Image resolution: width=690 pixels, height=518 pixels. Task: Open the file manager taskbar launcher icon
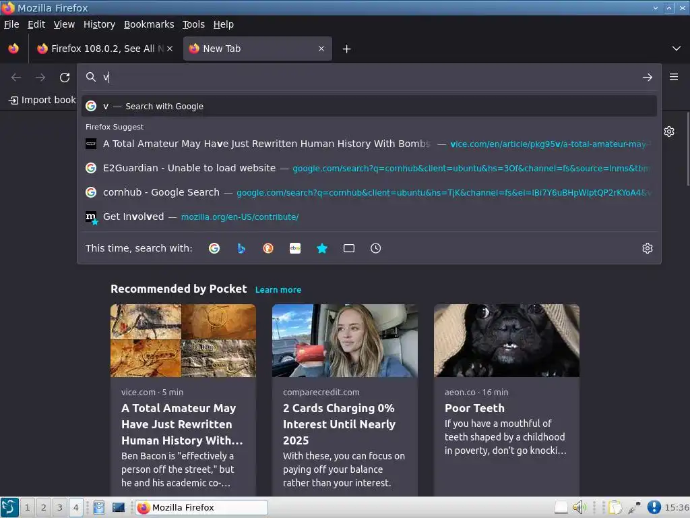[99, 507]
